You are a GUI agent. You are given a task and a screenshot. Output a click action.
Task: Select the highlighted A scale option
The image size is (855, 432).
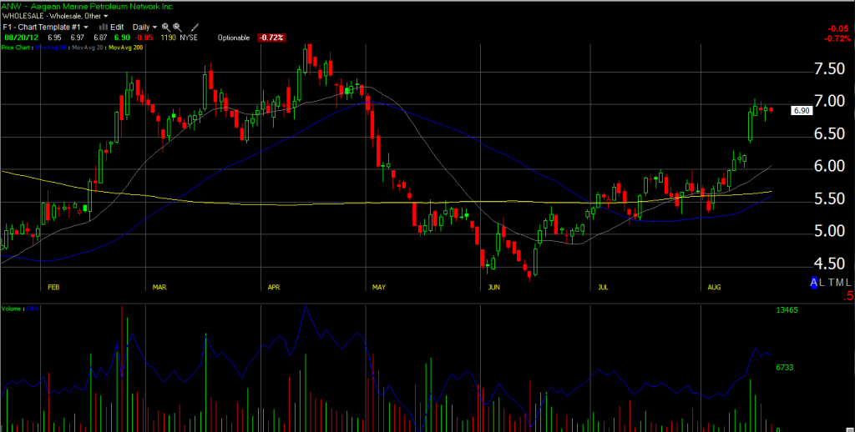(814, 283)
